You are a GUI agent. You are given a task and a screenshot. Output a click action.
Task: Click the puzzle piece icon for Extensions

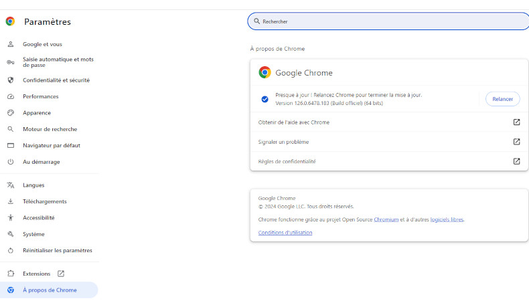11,274
